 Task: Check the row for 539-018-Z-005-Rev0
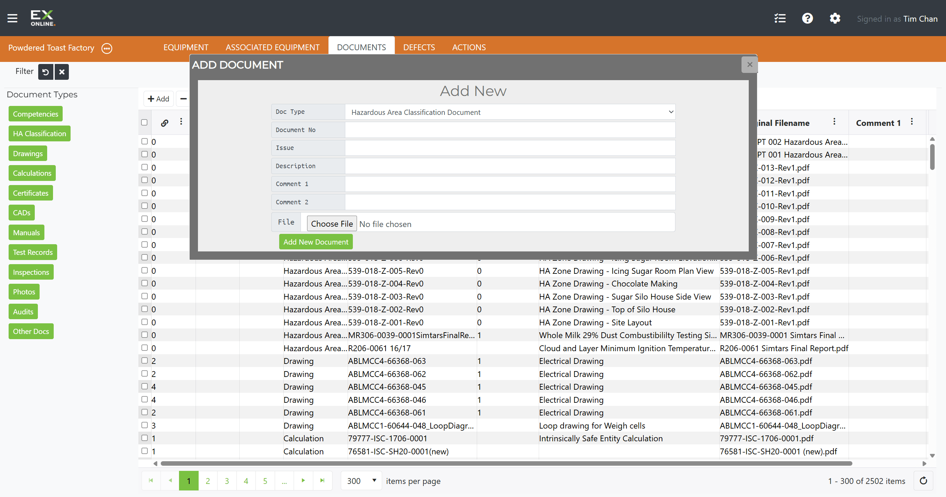(x=145, y=270)
